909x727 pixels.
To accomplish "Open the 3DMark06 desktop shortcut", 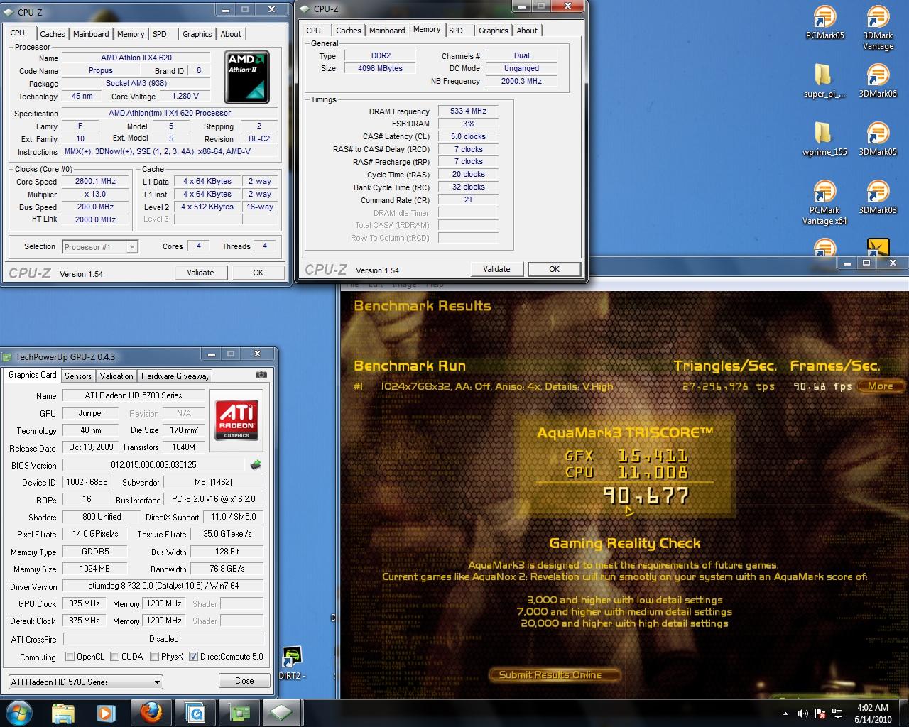I will [x=878, y=81].
